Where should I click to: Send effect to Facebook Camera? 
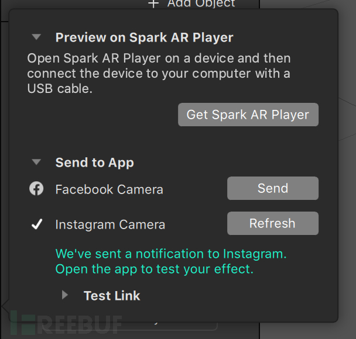coord(273,188)
